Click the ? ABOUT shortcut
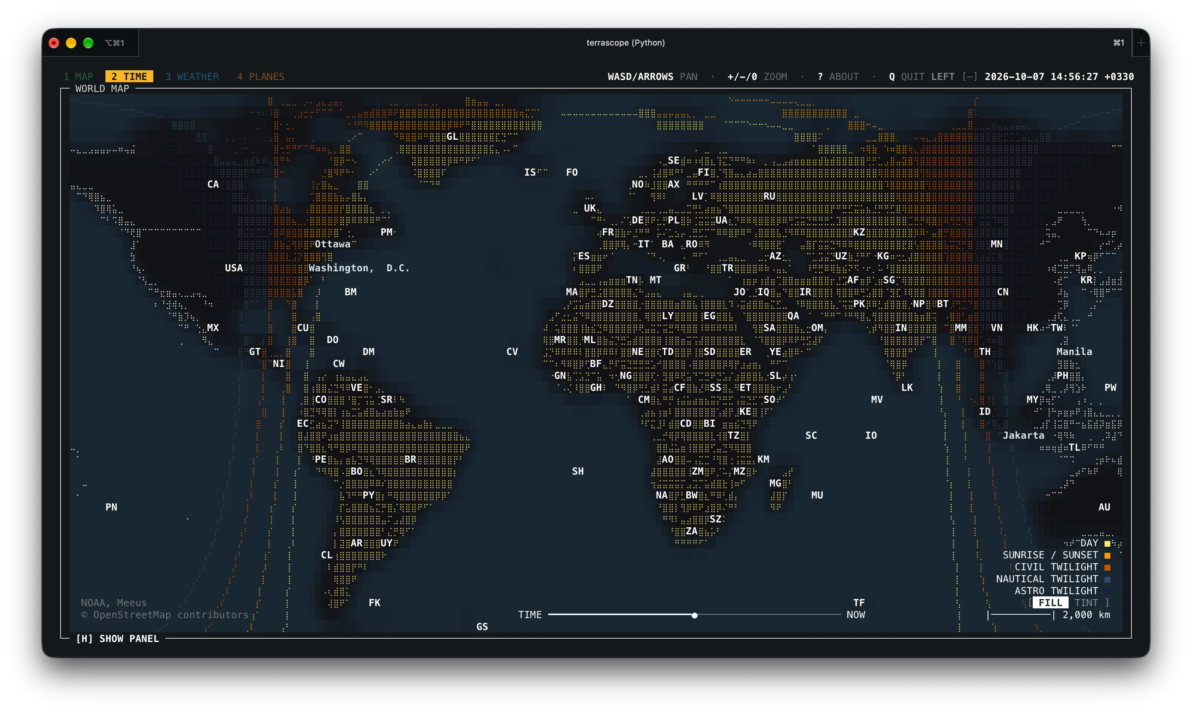 coord(838,76)
